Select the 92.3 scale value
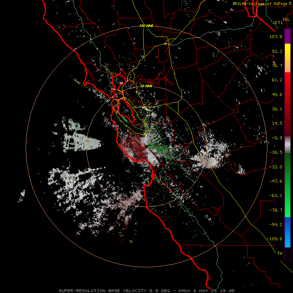The width and height of the screenshot is (293, 293). pyautogui.click(x=277, y=51)
